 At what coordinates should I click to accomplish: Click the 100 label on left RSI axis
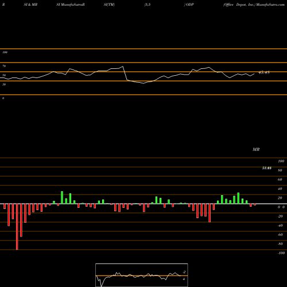click(5, 52)
